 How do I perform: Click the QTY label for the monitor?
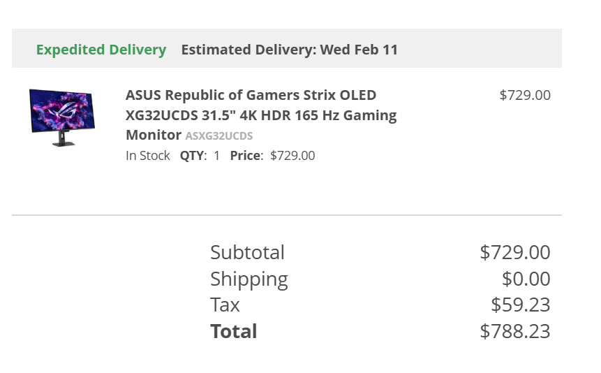tap(193, 156)
